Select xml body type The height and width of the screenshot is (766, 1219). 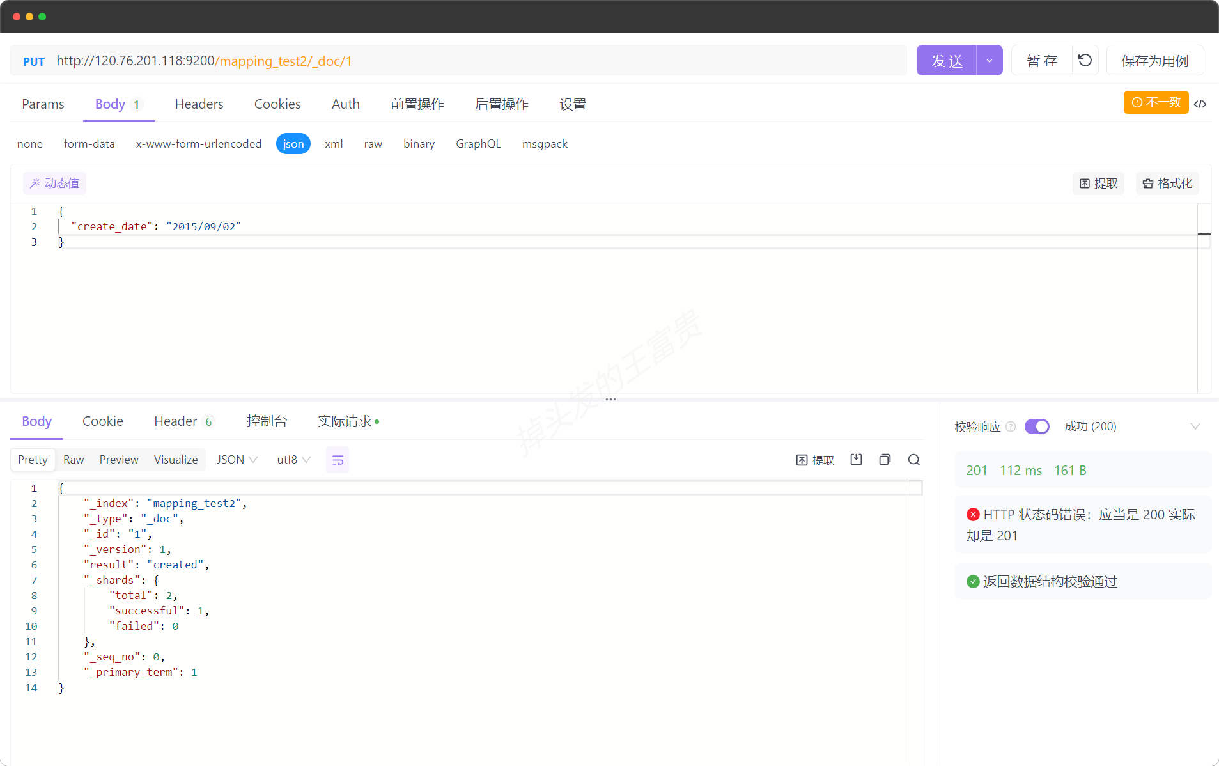[x=334, y=144]
